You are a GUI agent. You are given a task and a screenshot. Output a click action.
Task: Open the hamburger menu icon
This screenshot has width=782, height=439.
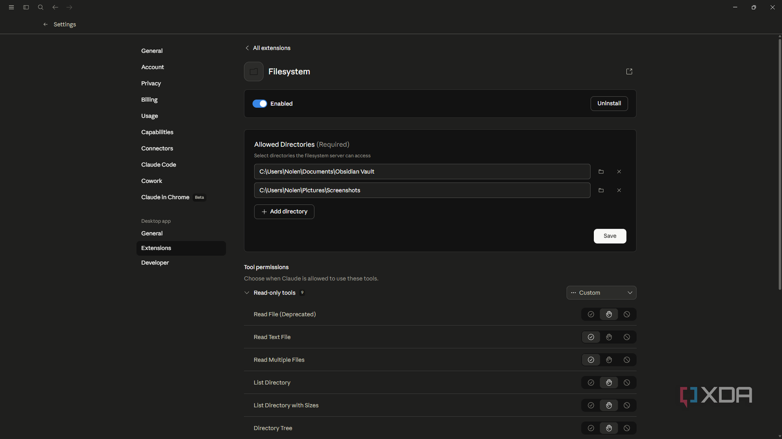point(11,8)
